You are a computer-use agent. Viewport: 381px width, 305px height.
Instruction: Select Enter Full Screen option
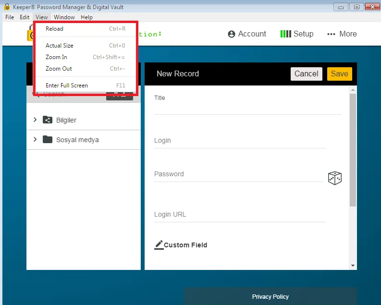[x=86, y=85]
